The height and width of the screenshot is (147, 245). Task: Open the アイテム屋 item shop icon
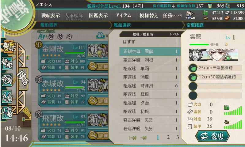tap(190, 15)
